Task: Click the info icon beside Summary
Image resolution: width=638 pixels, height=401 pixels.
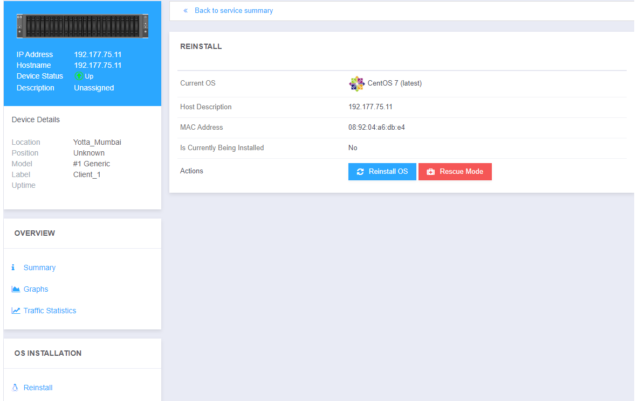Action: 13,268
